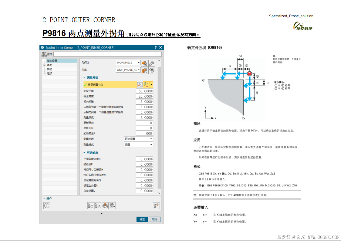Collapse the 测量特征 section
Viewport: 341px width, 241px height.
[x=84, y=77]
